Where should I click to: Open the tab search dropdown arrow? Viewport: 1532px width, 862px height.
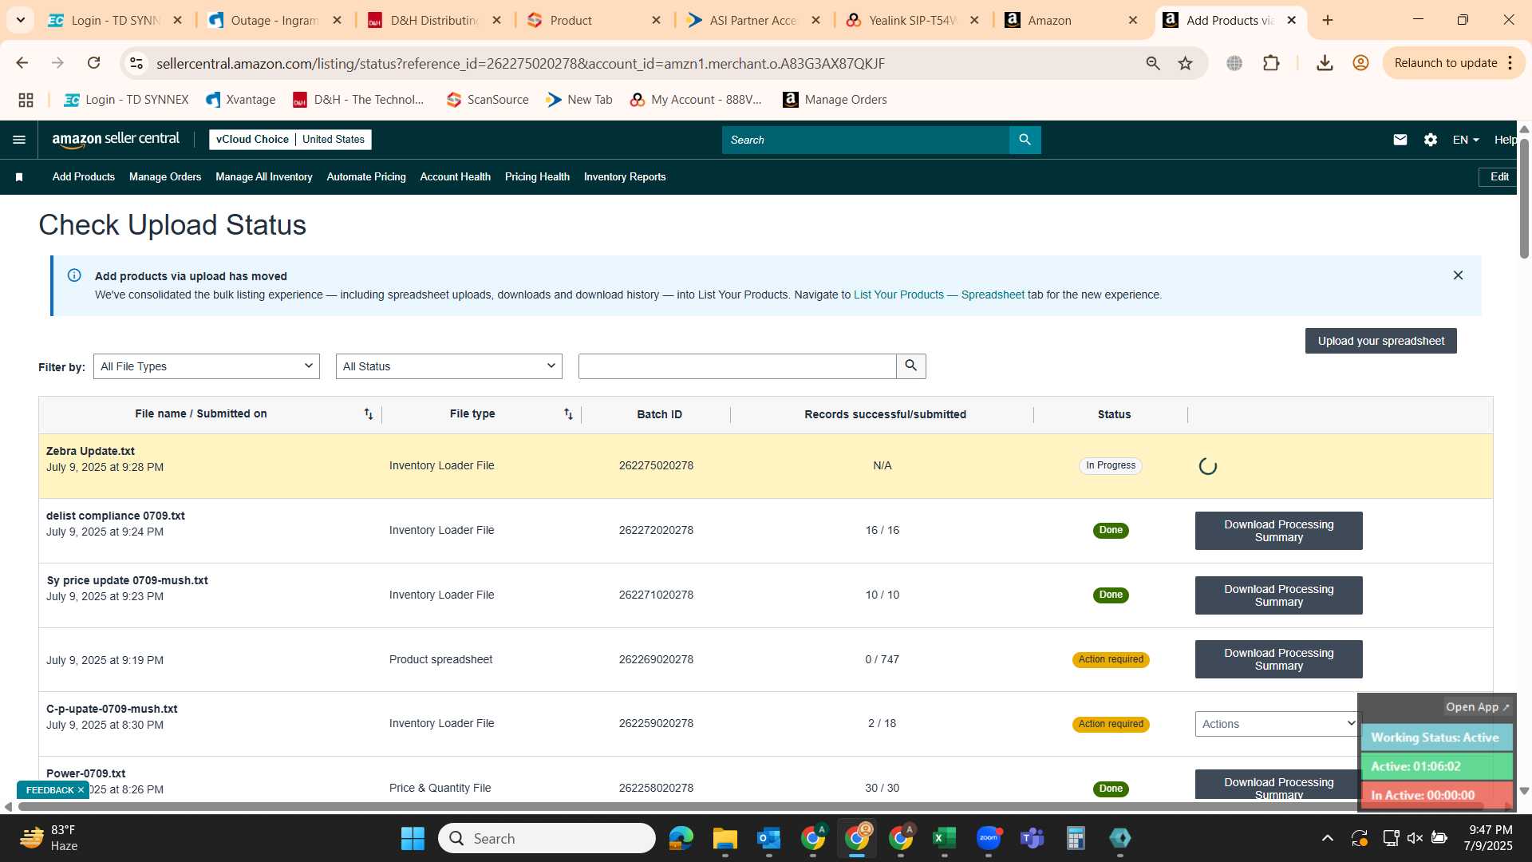point(20,20)
